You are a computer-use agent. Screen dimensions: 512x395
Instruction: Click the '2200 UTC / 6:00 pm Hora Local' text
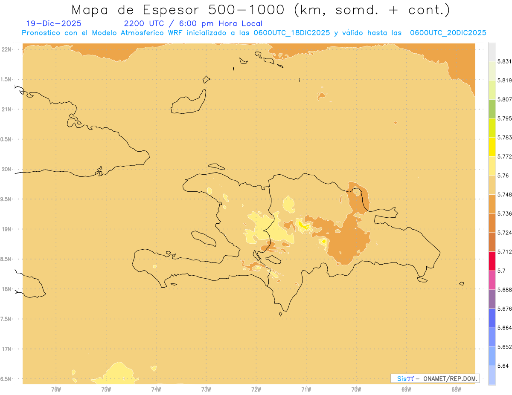193,23
